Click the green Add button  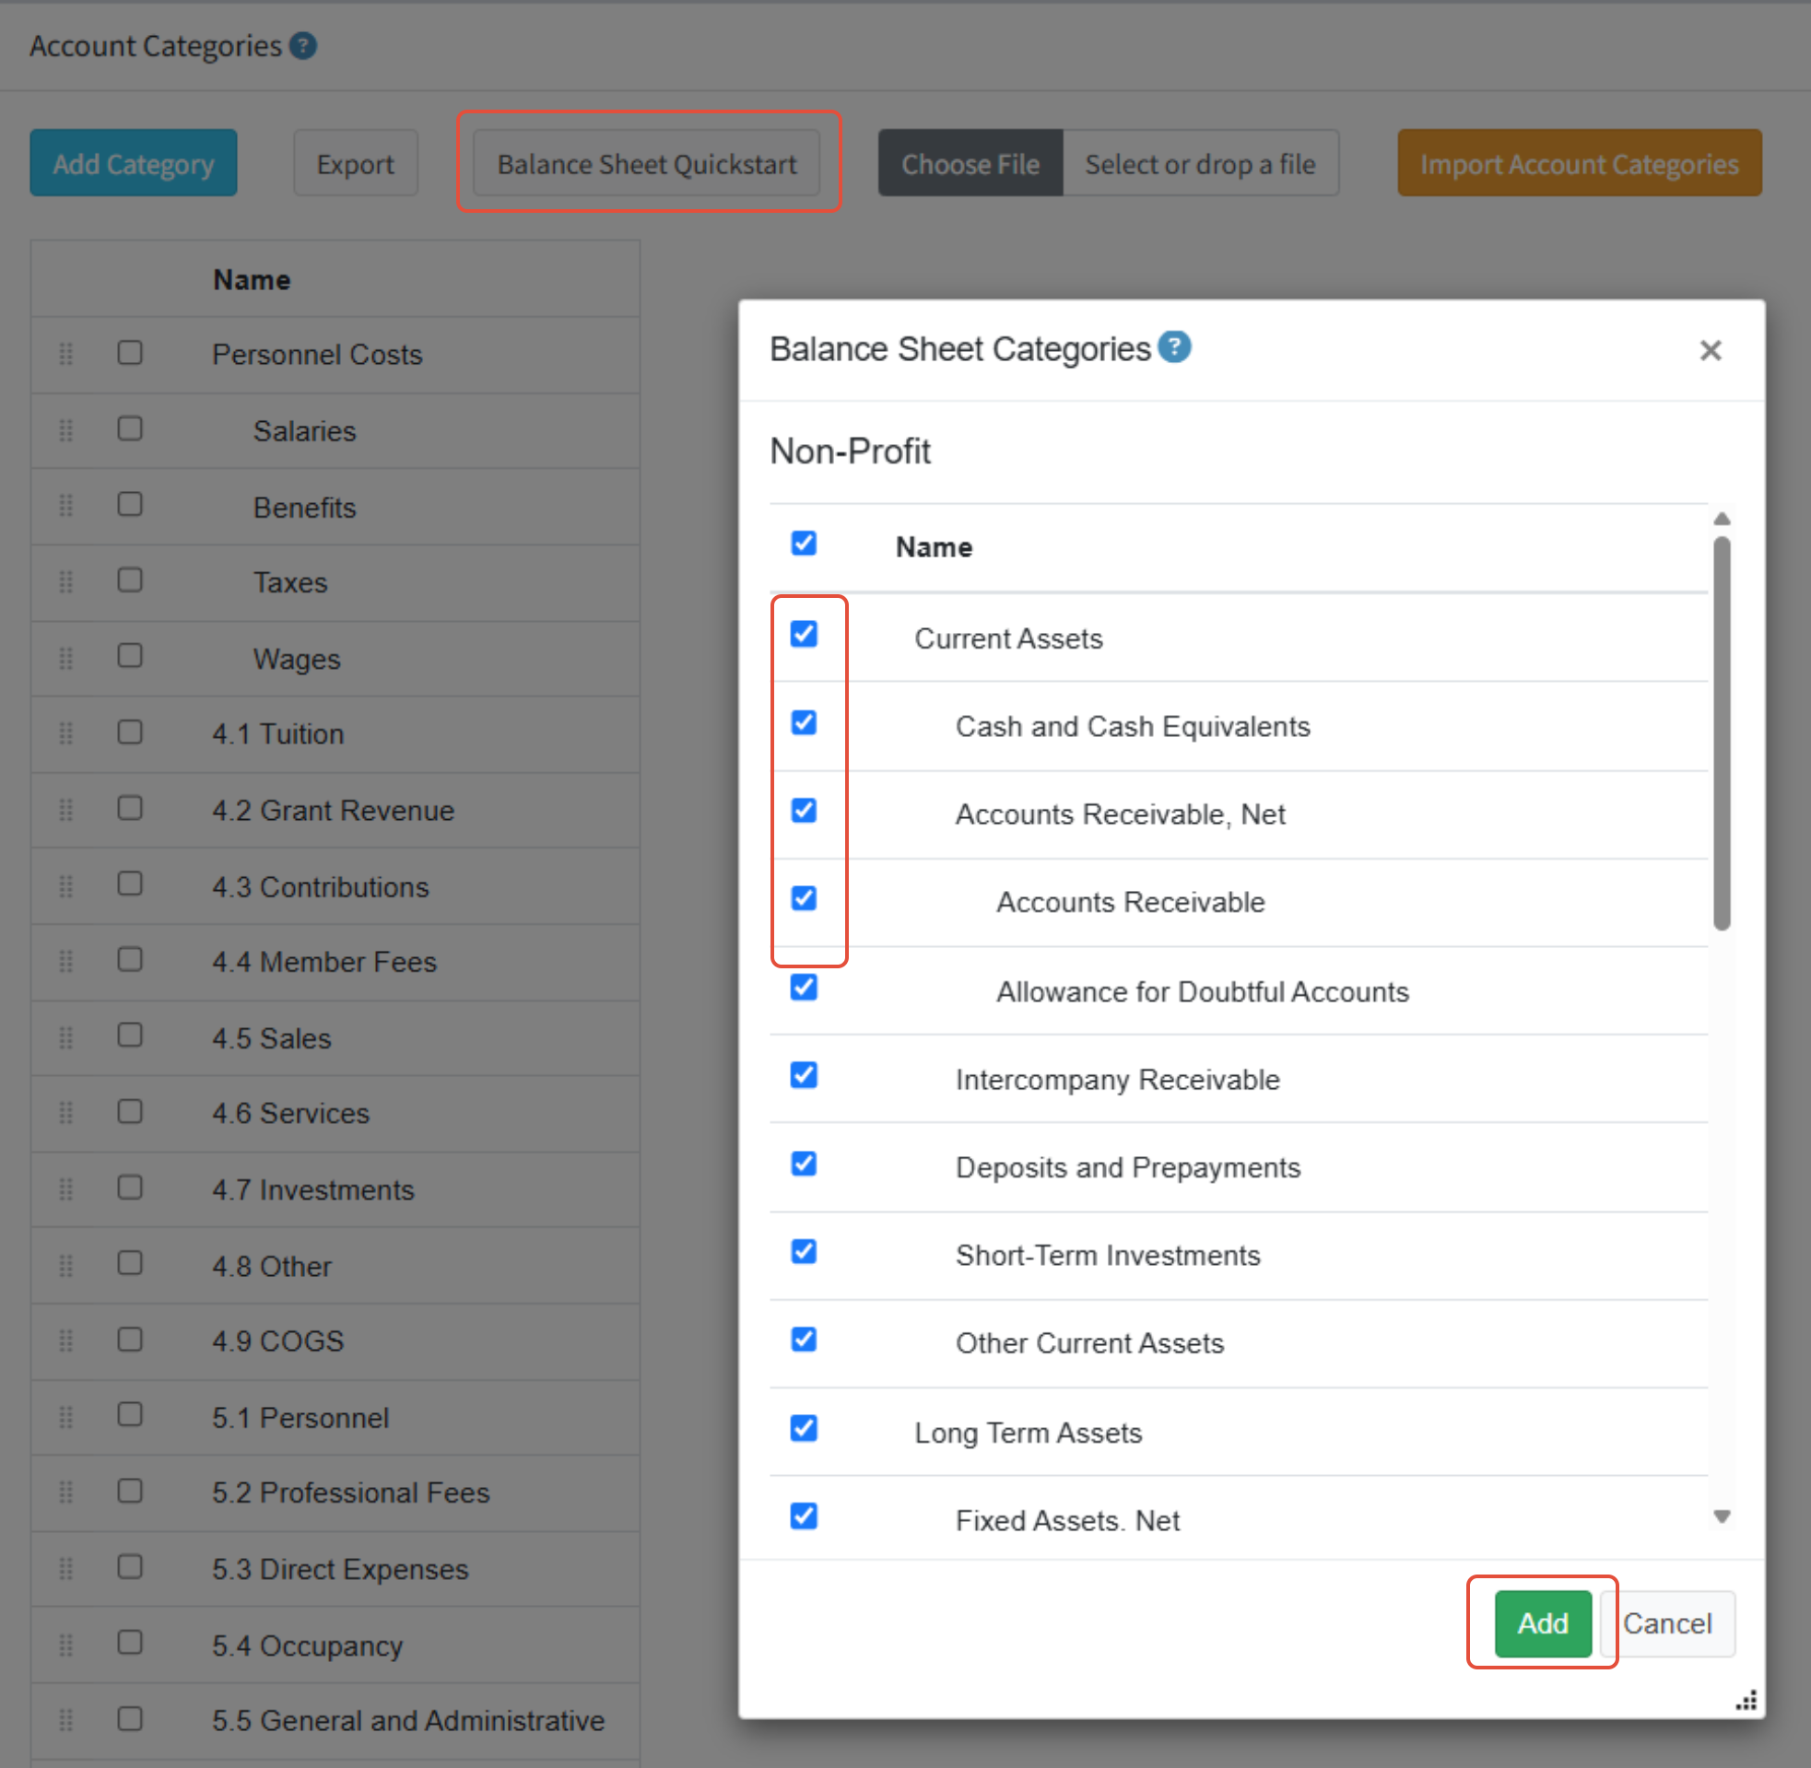click(1542, 1623)
